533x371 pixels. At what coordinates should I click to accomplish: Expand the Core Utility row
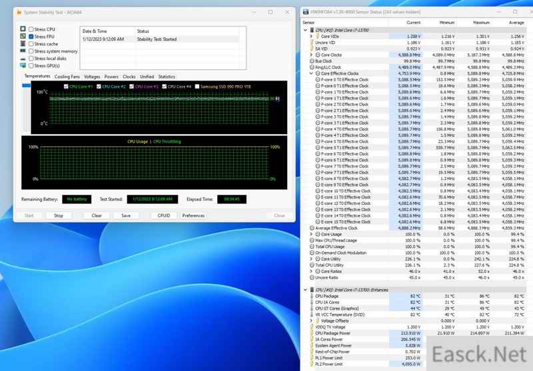[311, 259]
